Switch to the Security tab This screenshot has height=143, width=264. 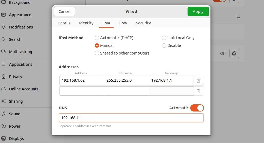[143, 23]
